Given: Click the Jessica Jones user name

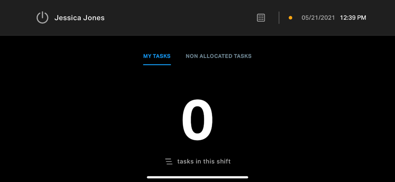Looking at the screenshot, I should pyautogui.click(x=79, y=18).
